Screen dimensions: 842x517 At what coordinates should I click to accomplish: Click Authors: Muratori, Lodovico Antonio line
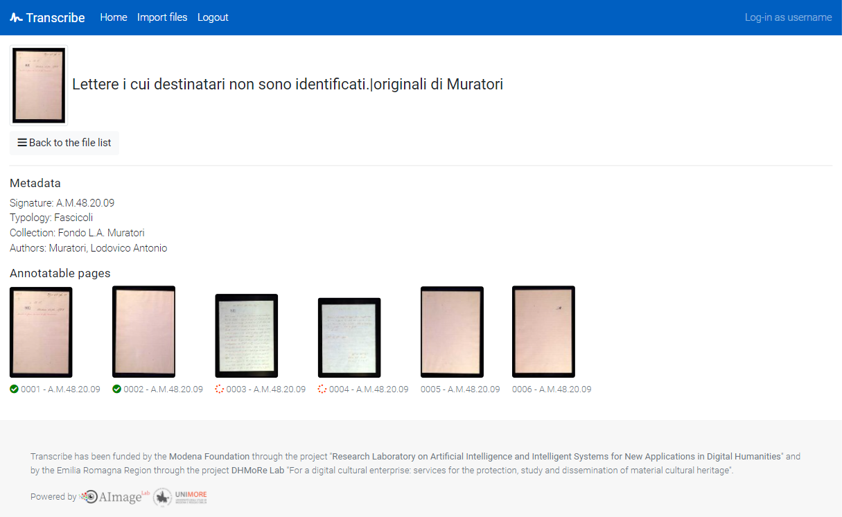click(x=89, y=248)
